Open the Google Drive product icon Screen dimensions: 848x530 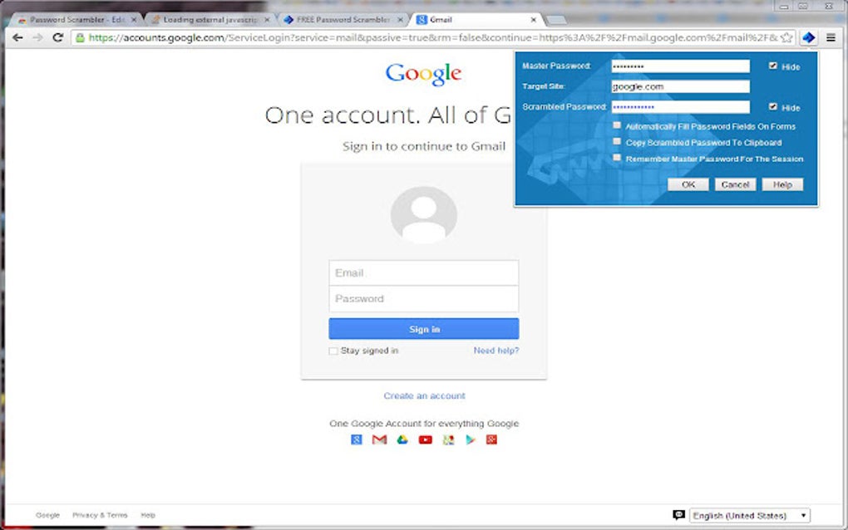click(x=402, y=439)
